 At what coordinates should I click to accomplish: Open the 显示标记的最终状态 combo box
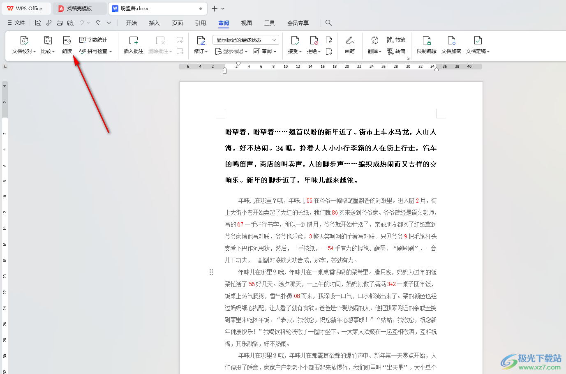pyautogui.click(x=246, y=40)
